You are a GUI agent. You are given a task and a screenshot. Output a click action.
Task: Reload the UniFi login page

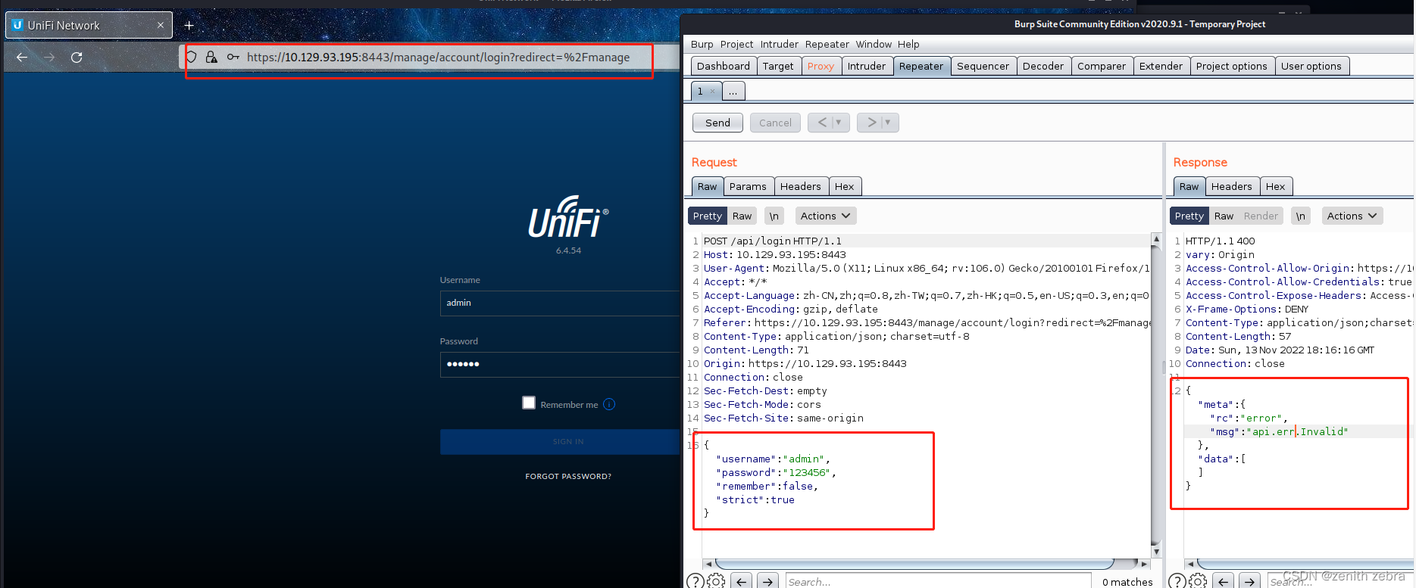click(x=77, y=58)
